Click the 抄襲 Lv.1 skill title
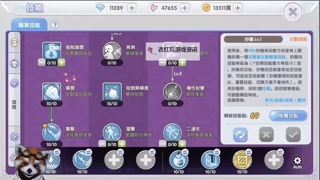This screenshot has height=180, width=320. (x=253, y=39)
